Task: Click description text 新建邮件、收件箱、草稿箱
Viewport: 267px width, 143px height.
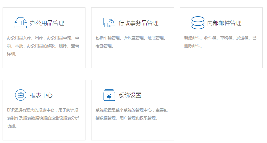Action: click(x=220, y=38)
